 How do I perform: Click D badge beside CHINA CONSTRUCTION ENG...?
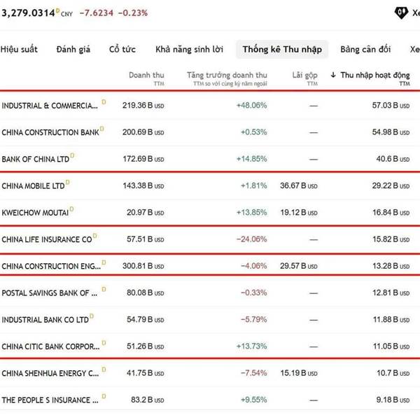pyautogui.click(x=104, y=262)
